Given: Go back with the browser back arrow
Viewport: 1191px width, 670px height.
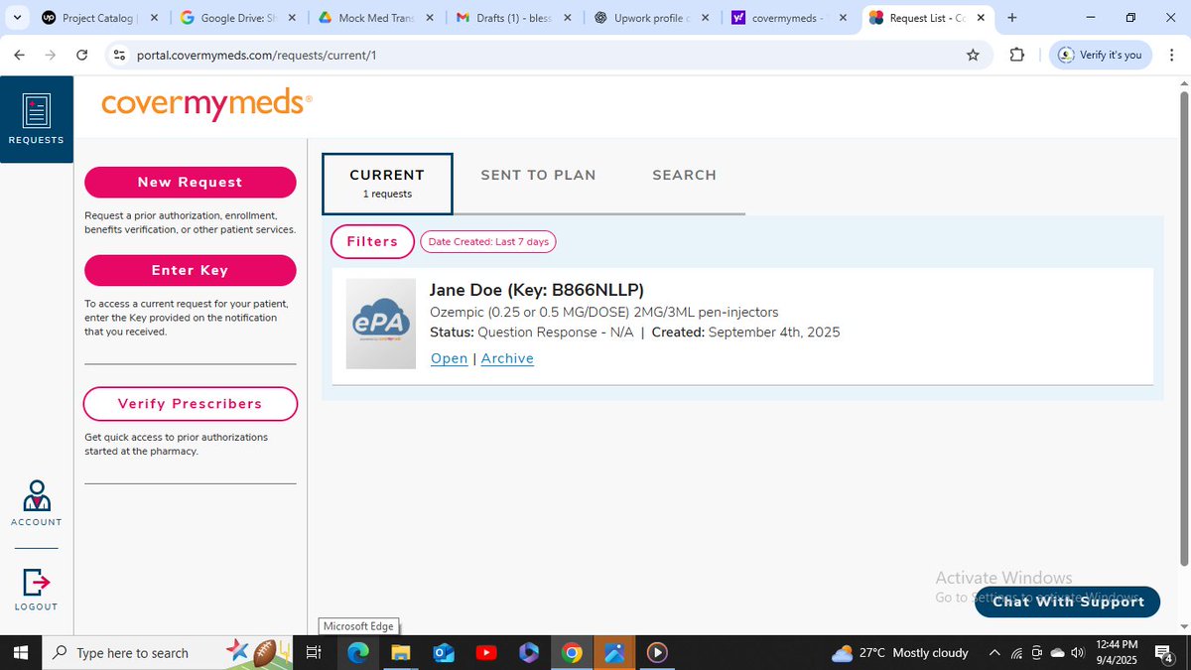Looking at the screenshot, I should coord(19,56).
